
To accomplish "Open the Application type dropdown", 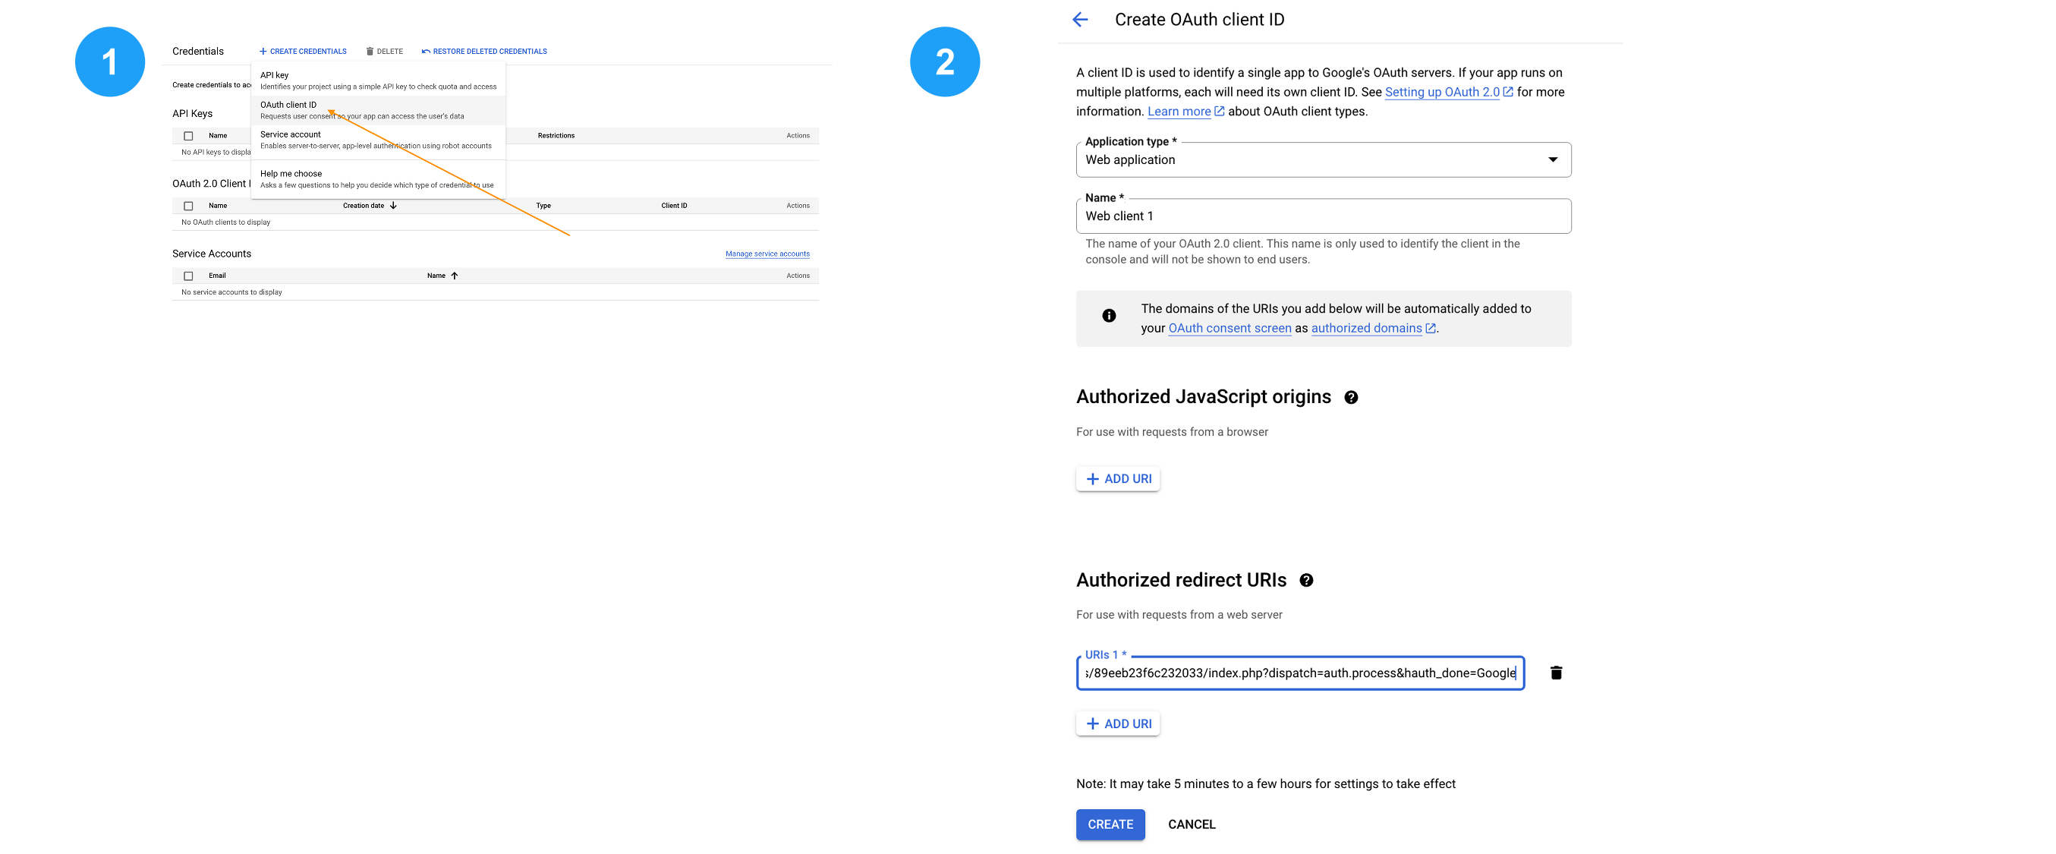I will point(1324,159).
